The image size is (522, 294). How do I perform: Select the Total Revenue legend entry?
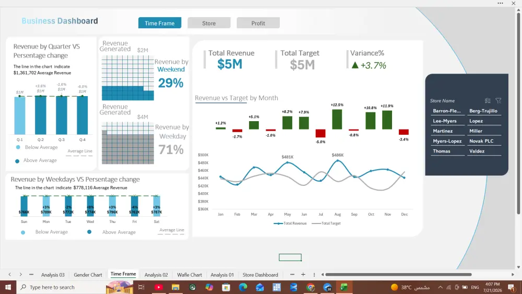click(x=290, y=223)
